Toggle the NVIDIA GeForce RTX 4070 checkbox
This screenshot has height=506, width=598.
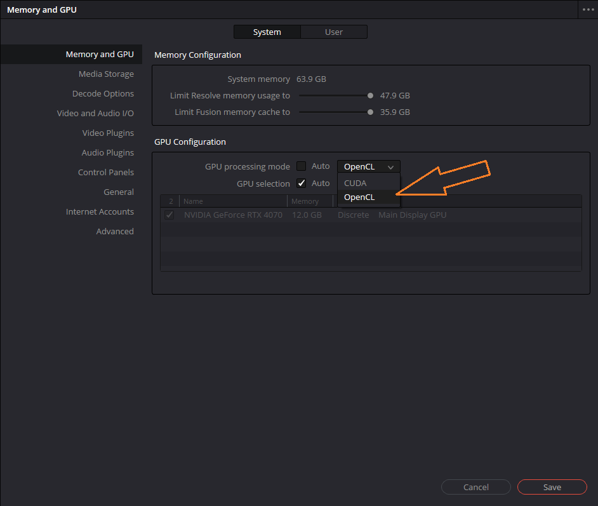[169, 215]
